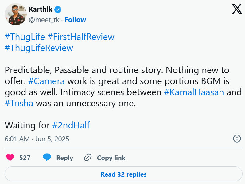Screen dimensions: 245x184
Task: Click the blue reply bubble icon
Action: 47,158
